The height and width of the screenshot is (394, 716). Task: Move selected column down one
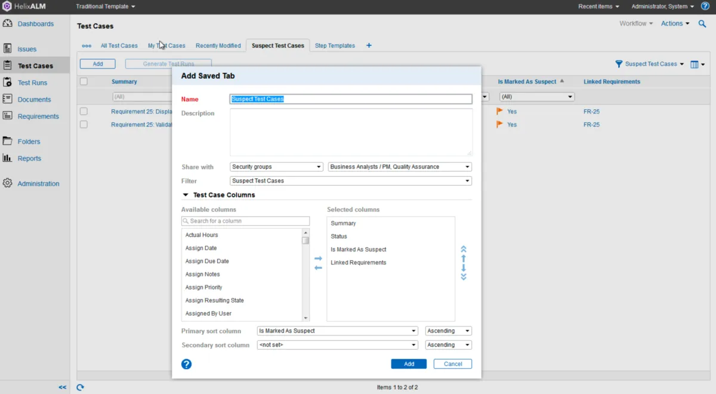[x=464, y=267]
